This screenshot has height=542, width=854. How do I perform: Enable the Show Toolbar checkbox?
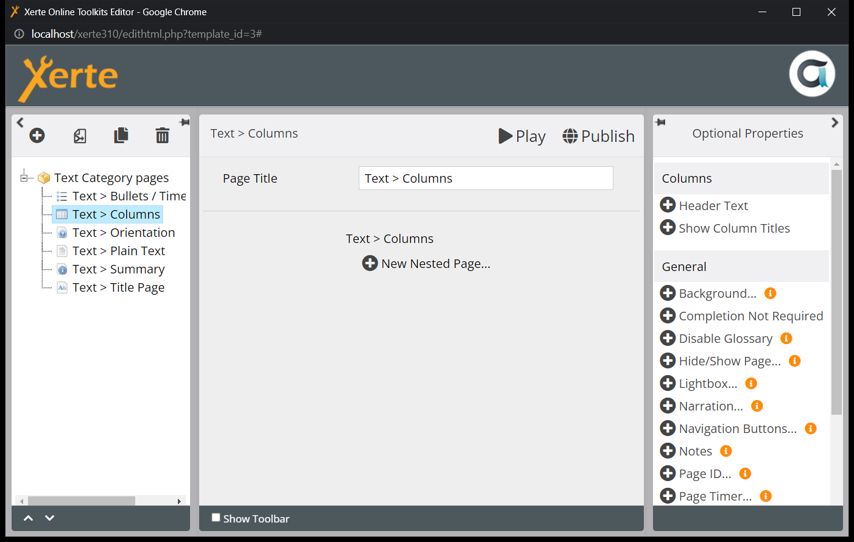point(216,518)
